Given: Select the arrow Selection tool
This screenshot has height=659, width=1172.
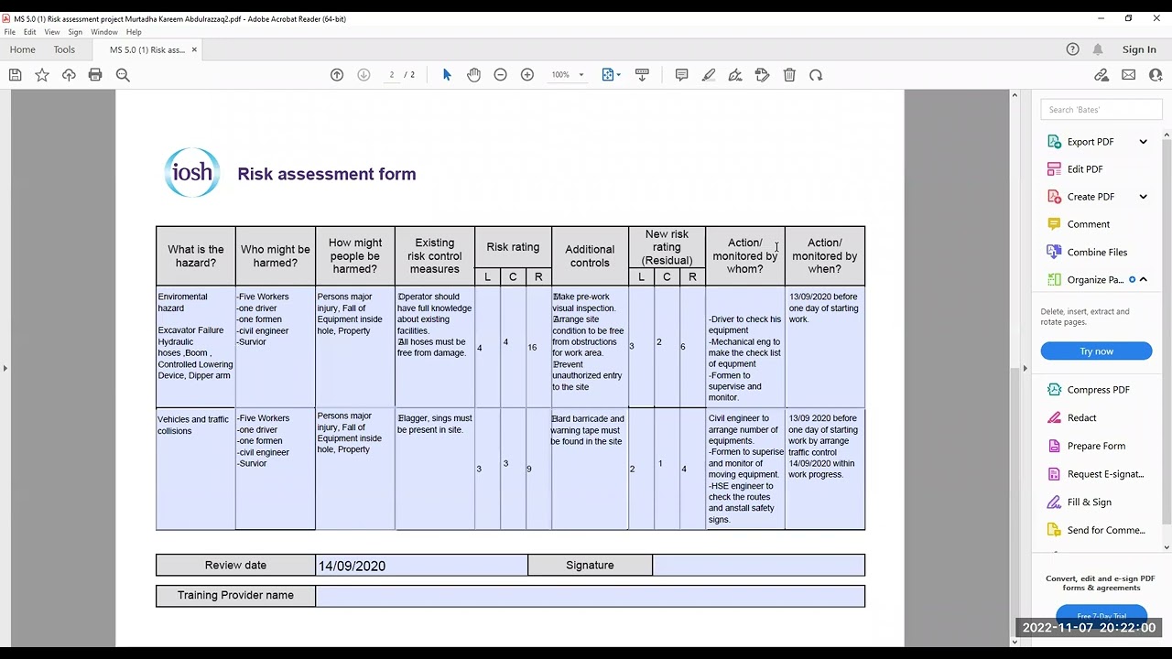Looking at the screenshot, I should click(x=447, y=75).
